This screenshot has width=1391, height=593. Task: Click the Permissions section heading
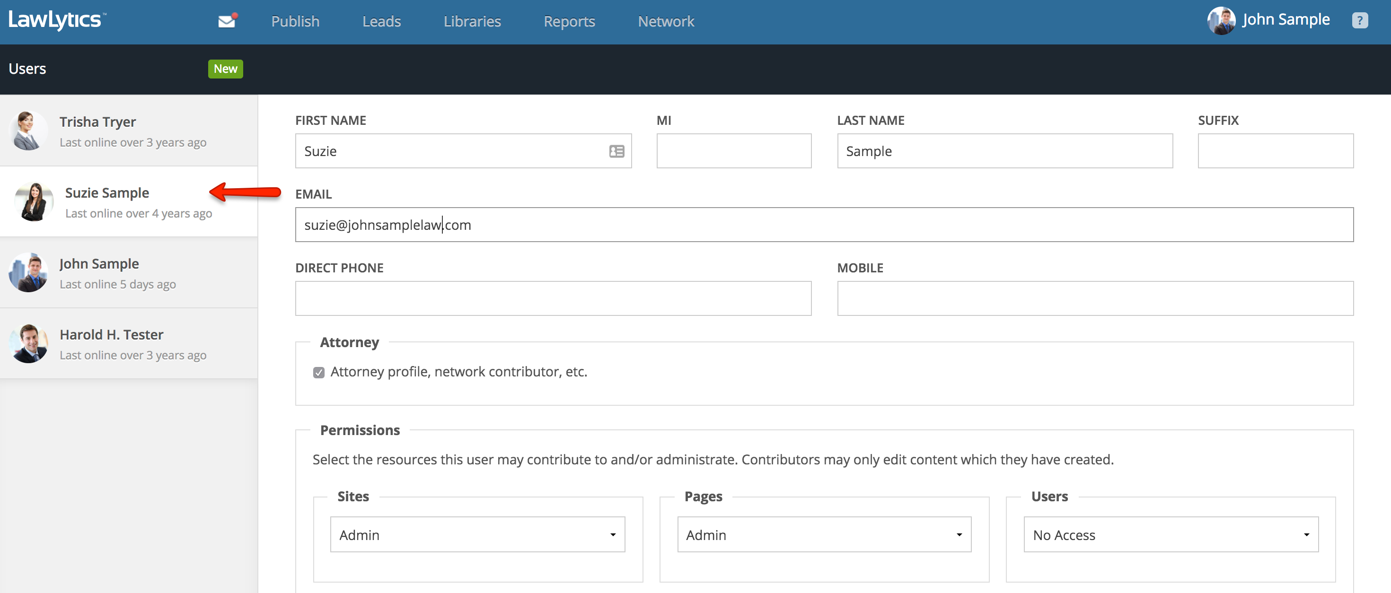(360, 430)
